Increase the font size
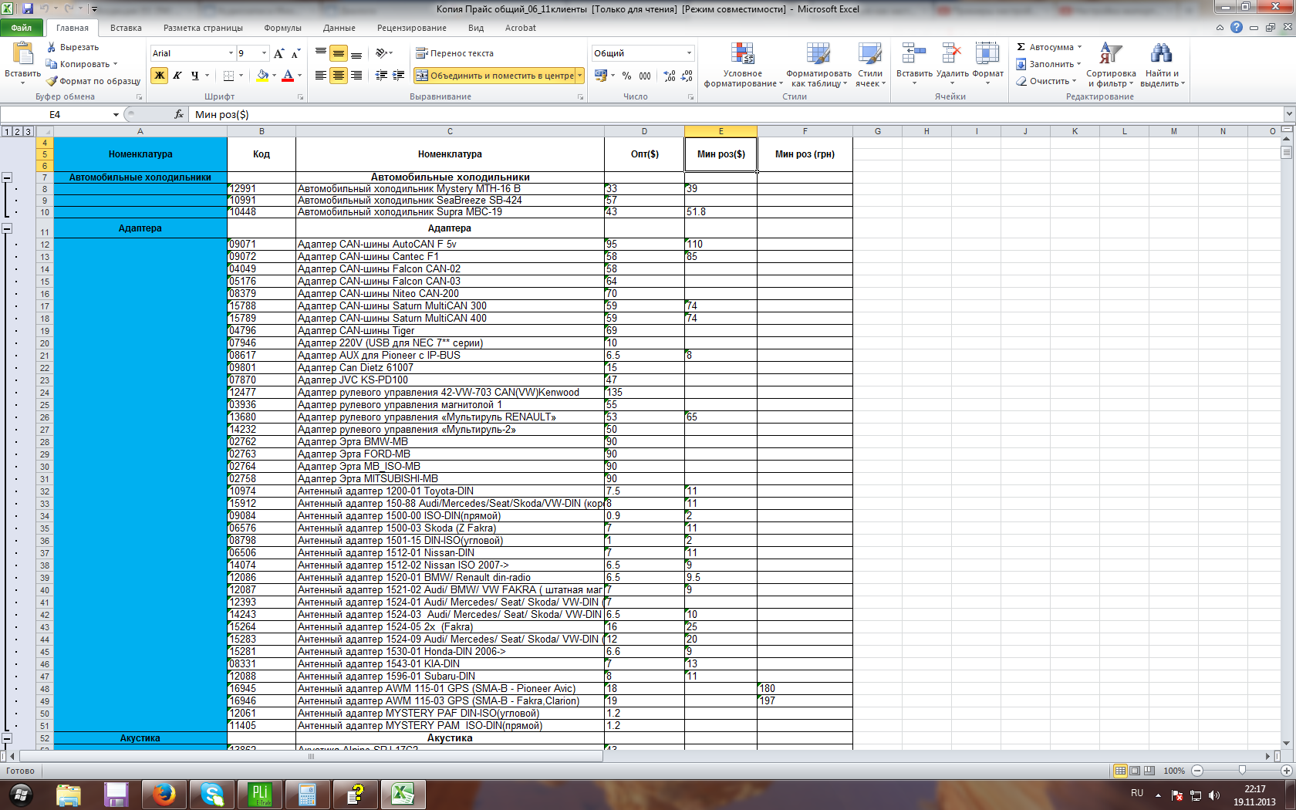This screenshot has width=1296, height=810. pos(279,53)
